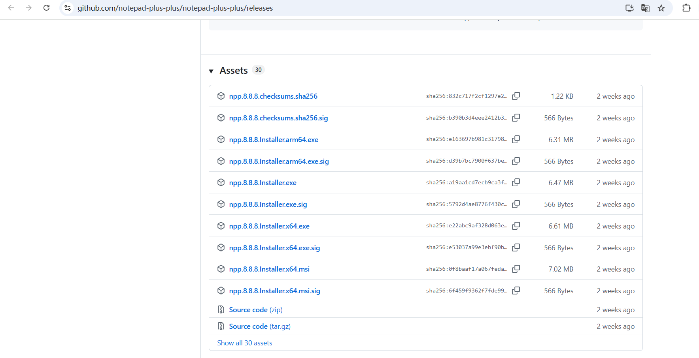Download npp.8.8.8.Installer.x64.msi.sig
The width and height of the screenshot is (699, 358).
pos(274,291)
